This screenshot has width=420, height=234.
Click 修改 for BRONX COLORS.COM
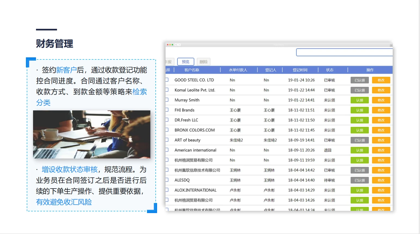pyautogui.click(x=381, y=130)
